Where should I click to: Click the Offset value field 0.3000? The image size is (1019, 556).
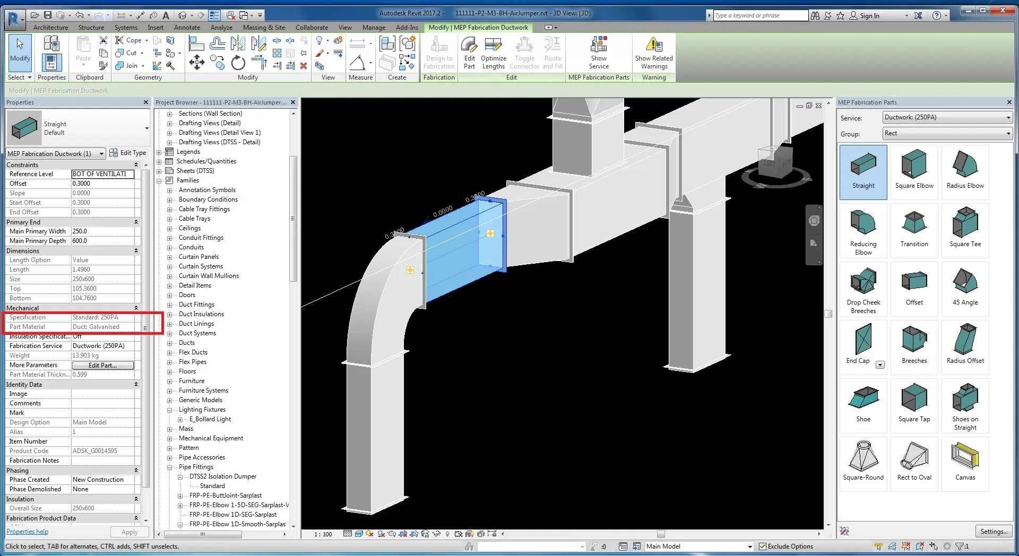click(103, 184)
